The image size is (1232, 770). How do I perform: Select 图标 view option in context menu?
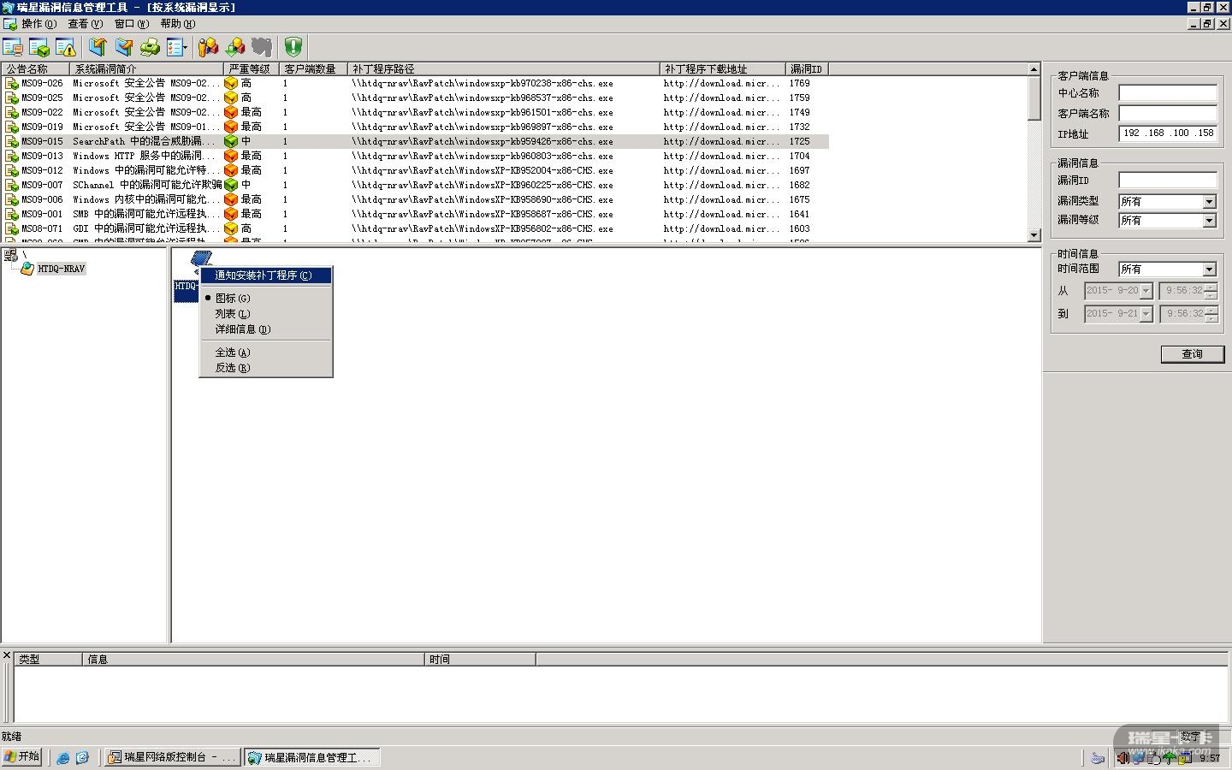pyautogui.click(x=266, y=299)
